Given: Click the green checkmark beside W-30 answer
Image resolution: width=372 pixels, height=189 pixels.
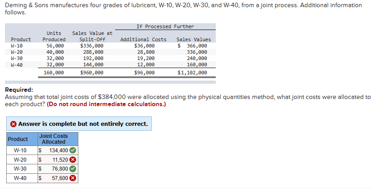Looking at the screenshot, I should pos(73,169).
